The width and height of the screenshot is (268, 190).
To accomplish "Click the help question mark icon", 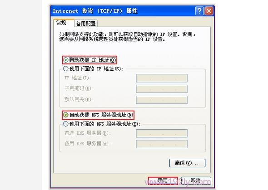I will [x=199, y=11].
